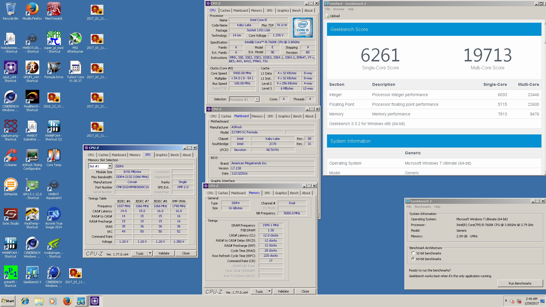Image resolution: width=546 pixels, height=307 pixels.
Task: Open nvidiaInspector shortcut icon
Action: click(x=54, y=248)
